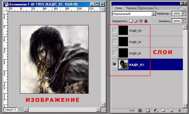Viewport: 189px width, 114px height.
Task: Switch to the Контуры tab
Action: [147, 8]
